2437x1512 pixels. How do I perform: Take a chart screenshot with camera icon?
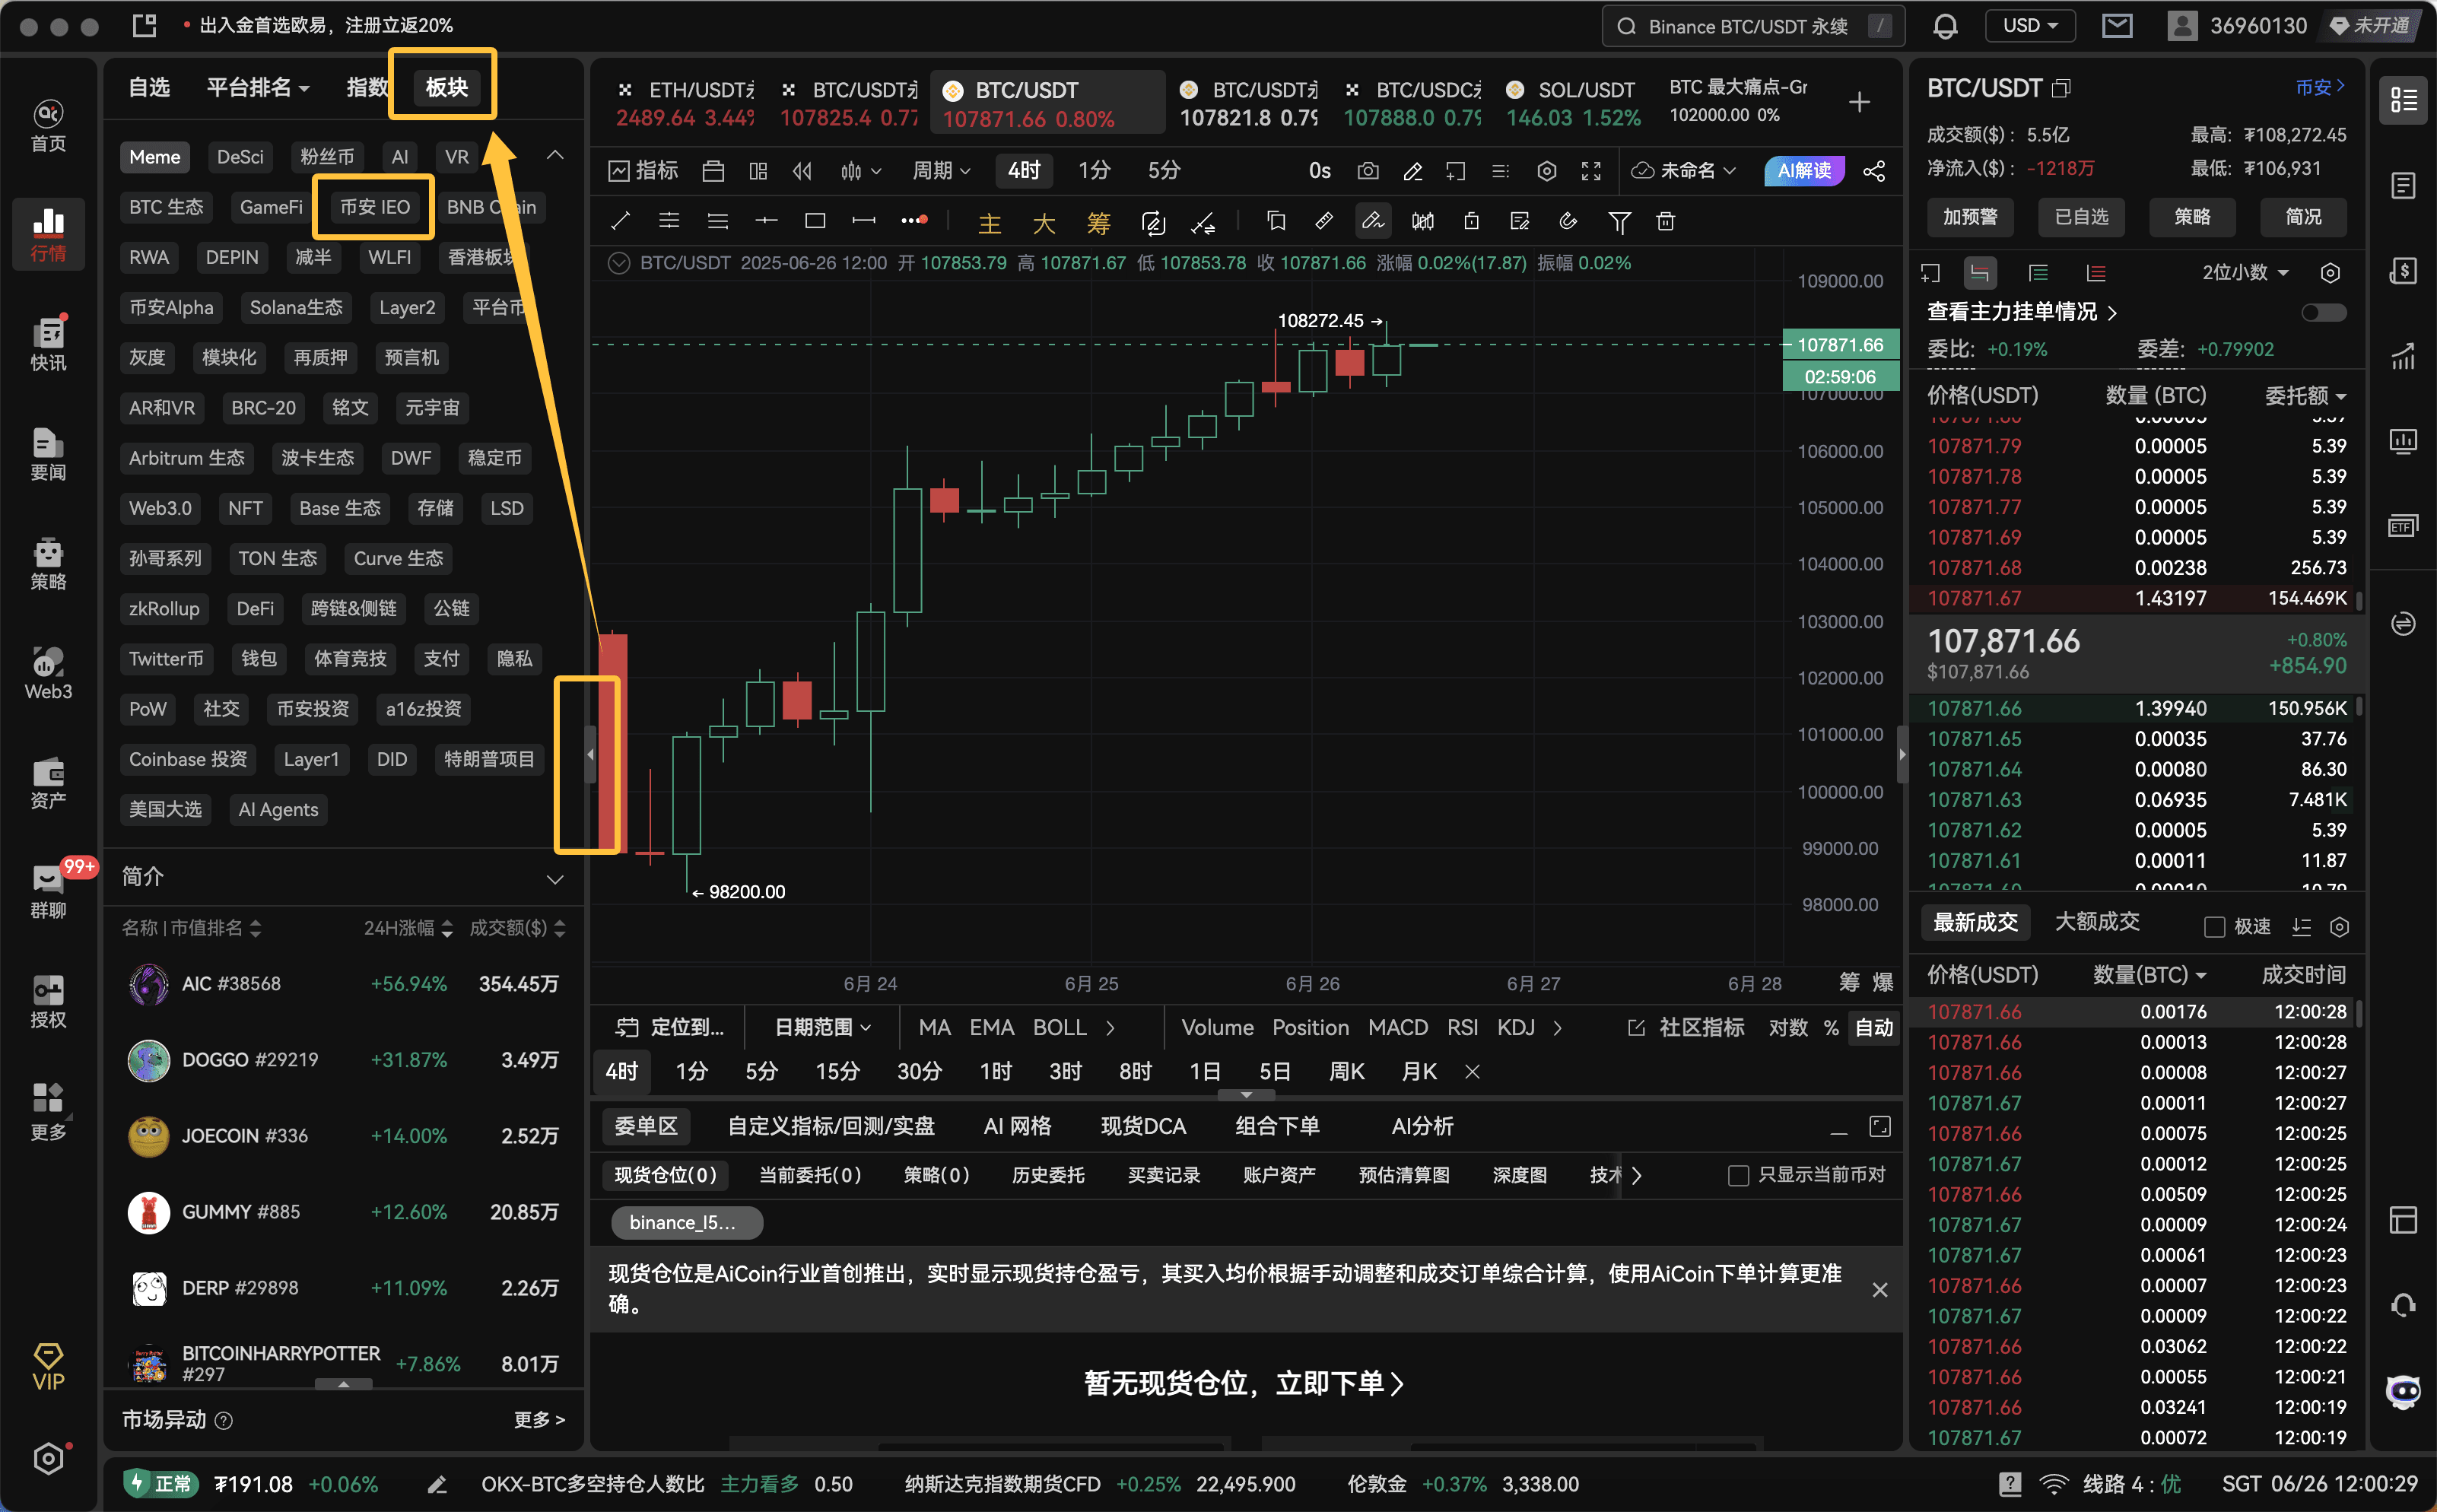tap(1367, 171)
